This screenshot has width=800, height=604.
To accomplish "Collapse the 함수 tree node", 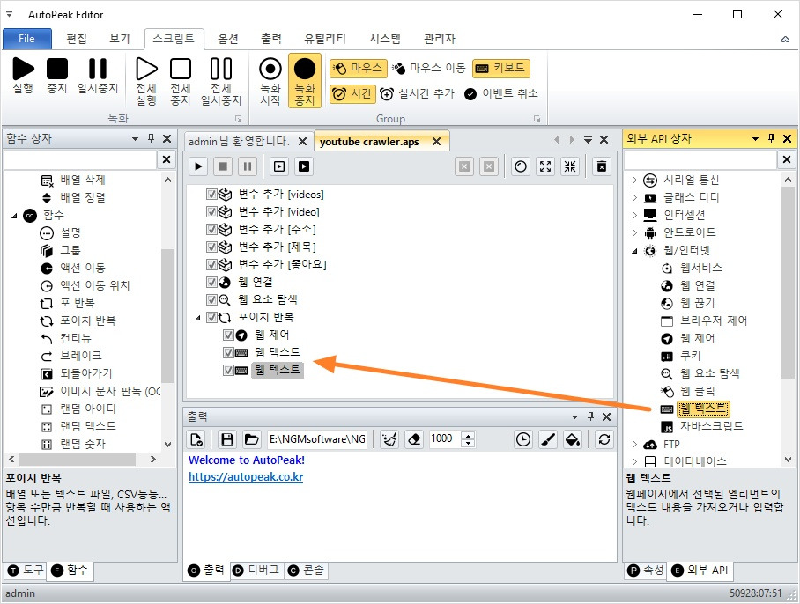I will [x=14, y=216].
